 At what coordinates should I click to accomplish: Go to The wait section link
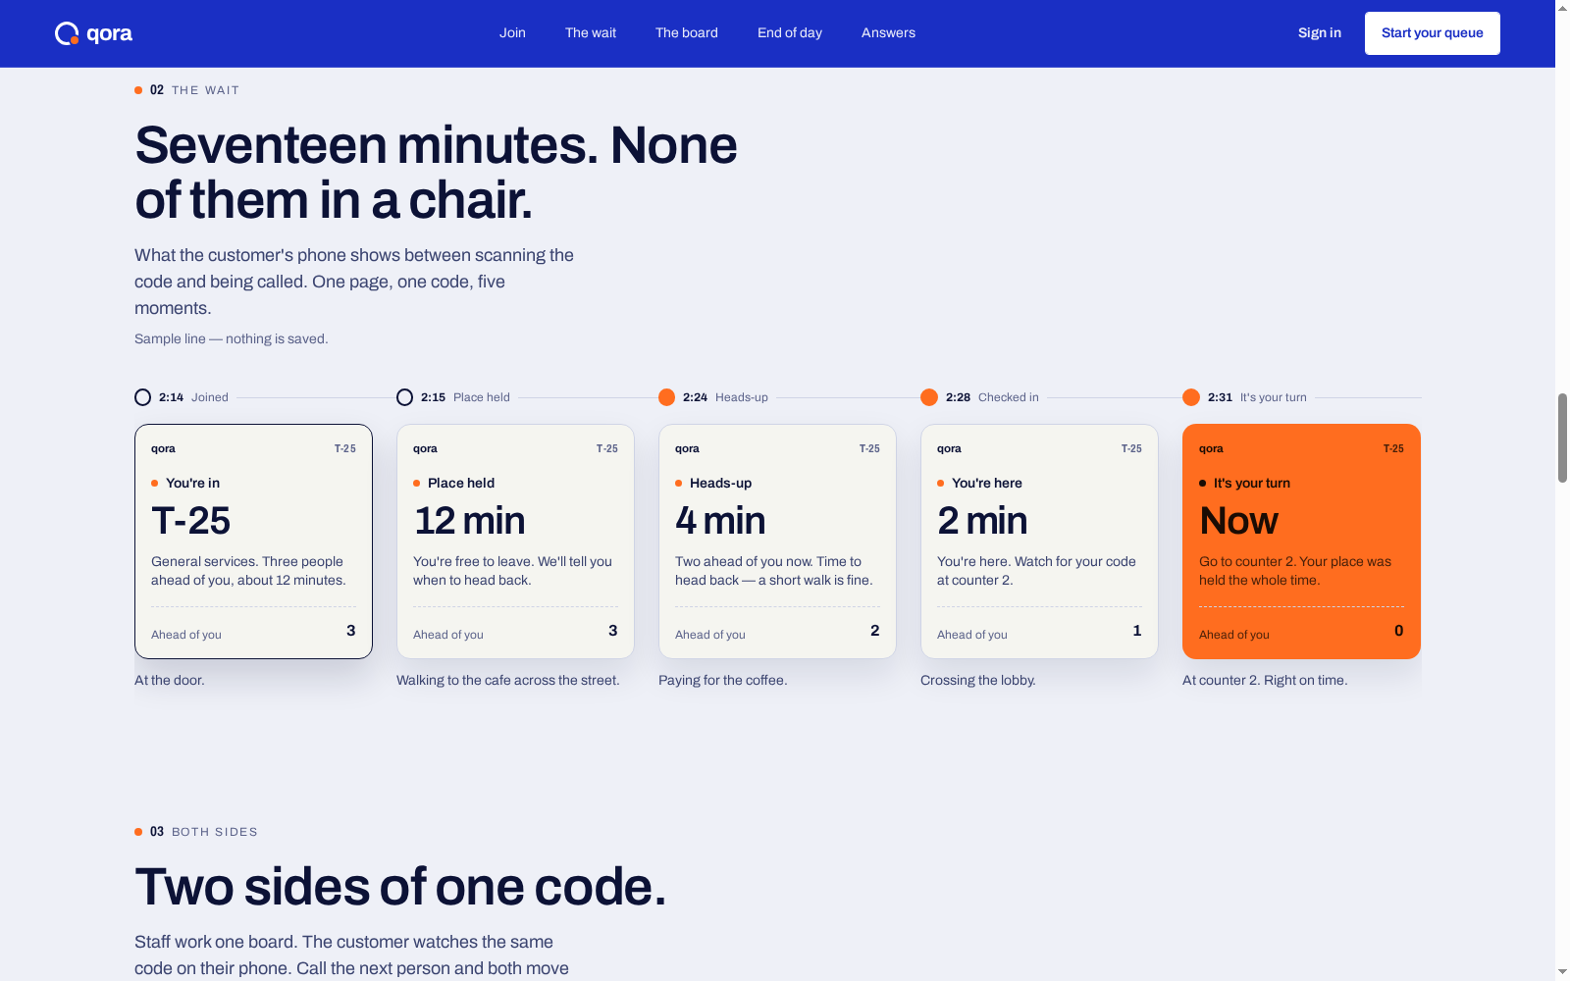pyautogui.click(x=591, y=33)
